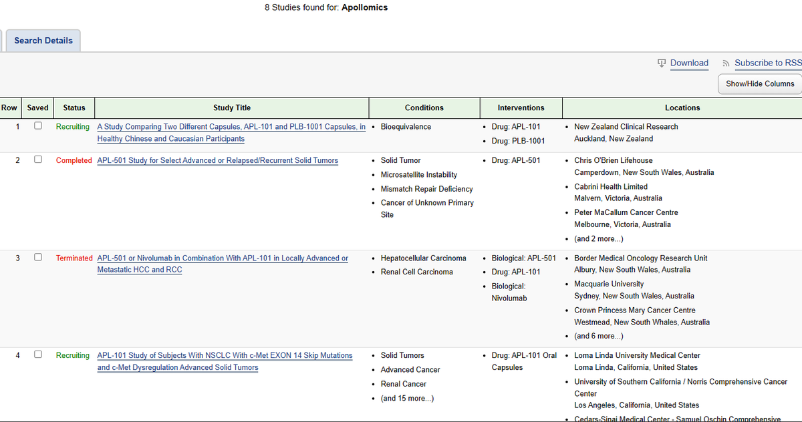
Task: Click Drug: APL-101 Oral Capsules intervention
Action: [524, 361]
